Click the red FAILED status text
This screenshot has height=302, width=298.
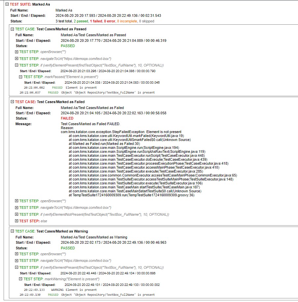coord(67,118)
